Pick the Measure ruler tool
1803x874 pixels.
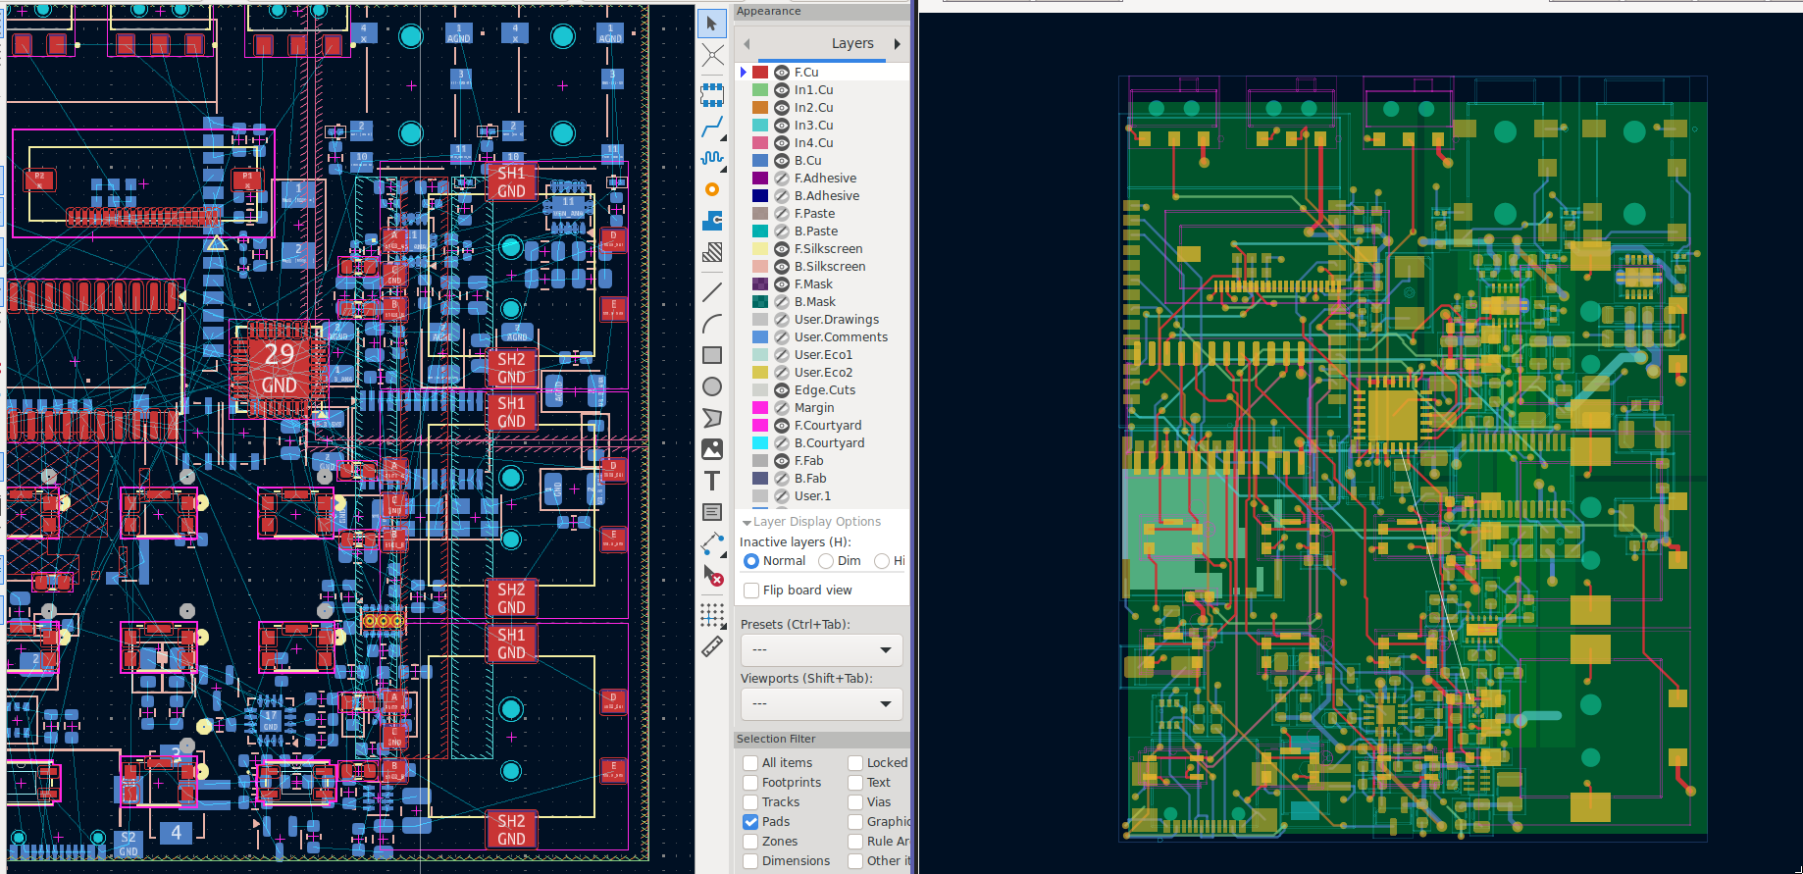coord(712,646)
